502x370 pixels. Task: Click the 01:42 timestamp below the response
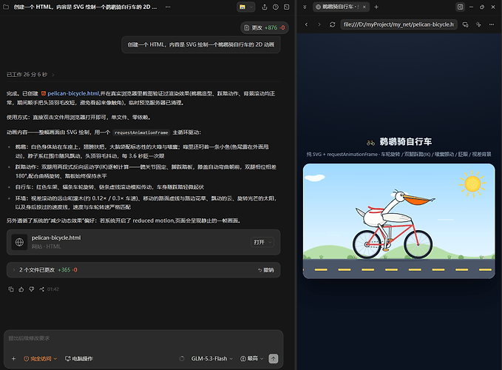pos(53,289)
